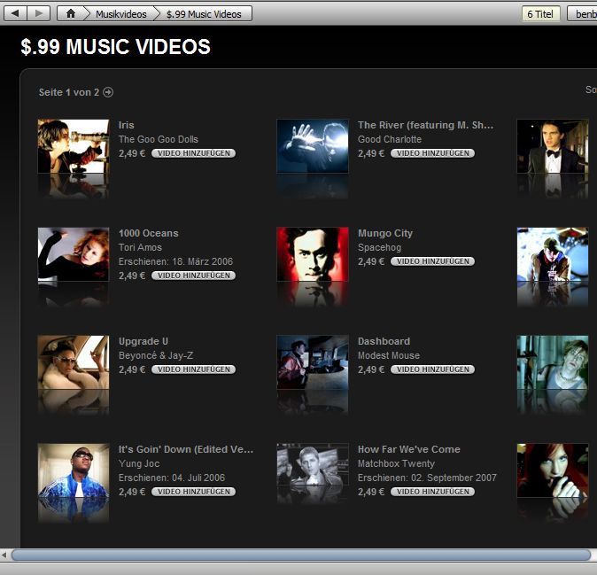Click The Goo Goo Dolls artist name
This screenshot has width=597, height=575.
[x=159, y=139]
